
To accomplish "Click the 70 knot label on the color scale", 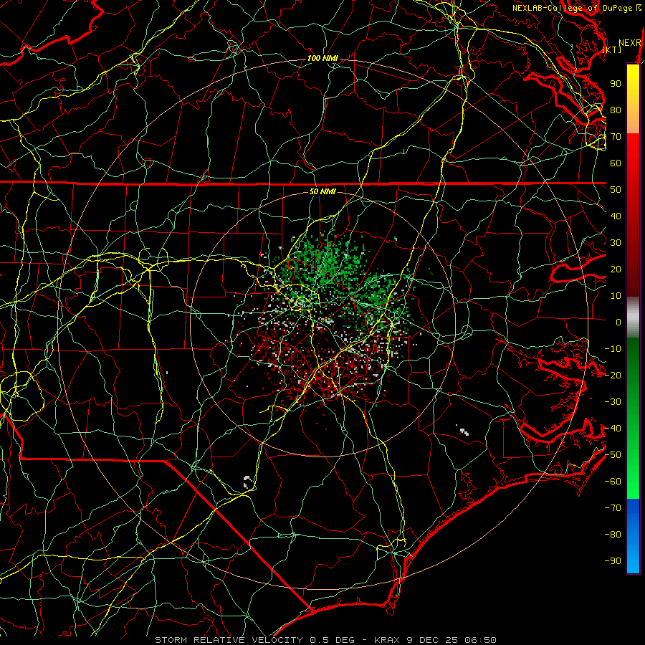I will click(616, 137).
